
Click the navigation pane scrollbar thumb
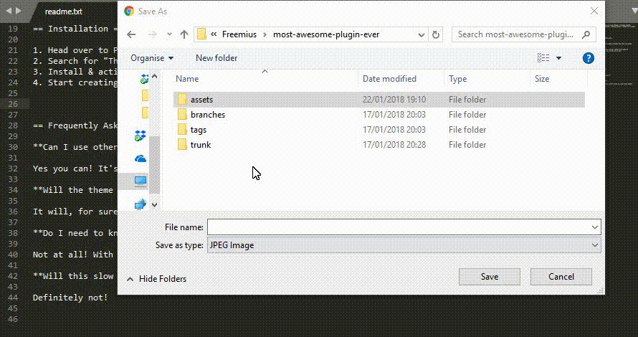(x=155, y=165)
